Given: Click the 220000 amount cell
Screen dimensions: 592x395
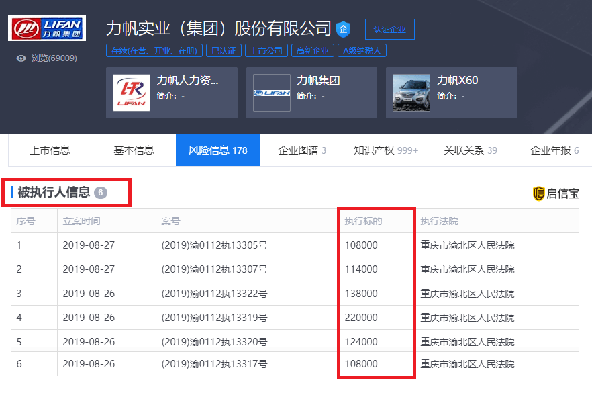Looking at the screenshot, I should [361, 318].
